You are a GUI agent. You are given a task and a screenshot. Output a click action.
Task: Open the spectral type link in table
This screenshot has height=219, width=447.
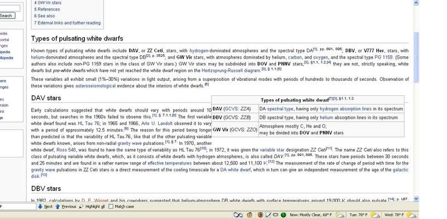coord(280,109)
